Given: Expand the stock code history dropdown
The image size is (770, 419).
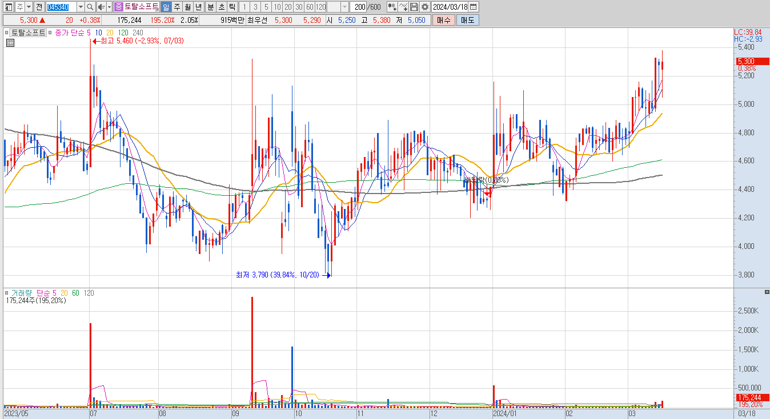Looking at the screenshot, I should coord(81,7).
